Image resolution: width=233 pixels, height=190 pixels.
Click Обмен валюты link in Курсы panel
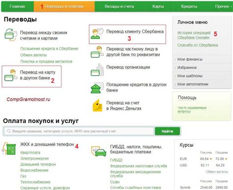217,172
